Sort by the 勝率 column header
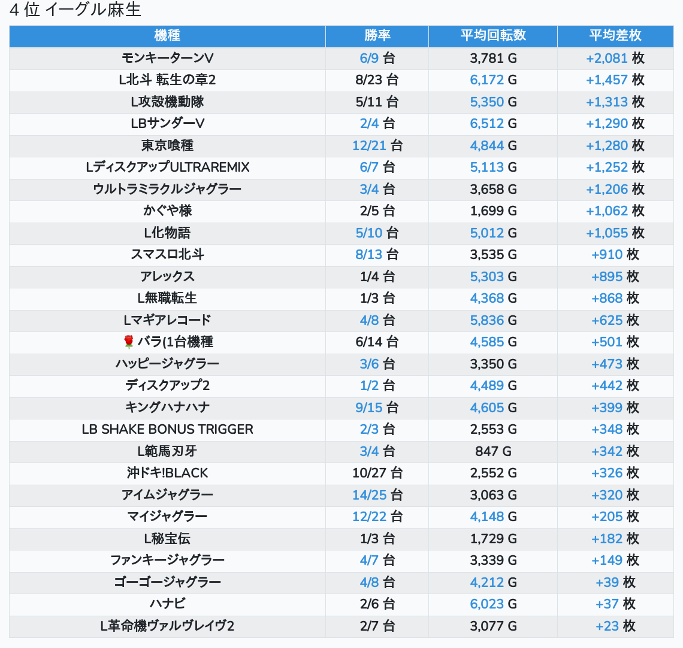The width and height of the screenshot is (683, 648). point(377,36)
